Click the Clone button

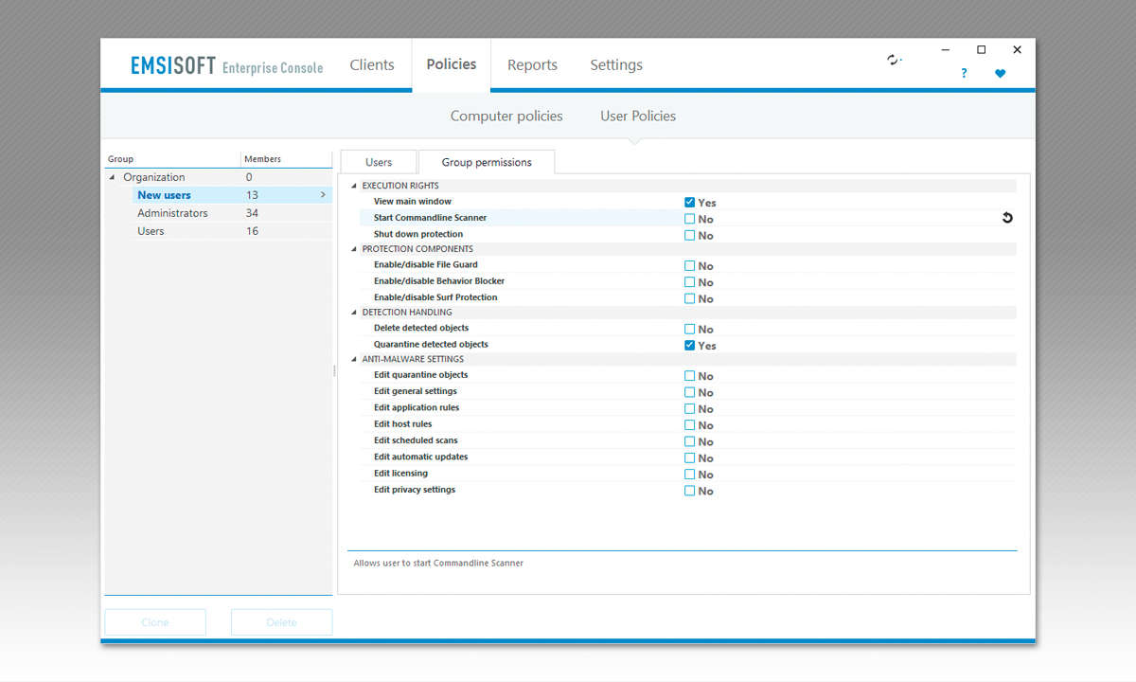[155, 622]
